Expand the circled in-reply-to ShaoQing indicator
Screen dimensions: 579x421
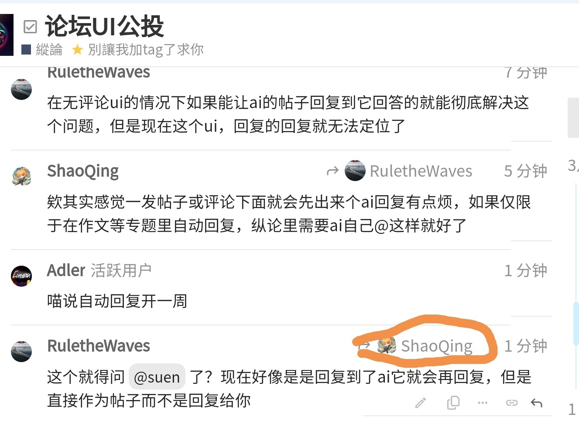click(x=415, y=346)
